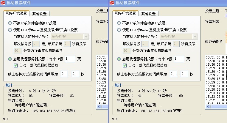Click the '投票主题' link in right window
The height and width of the screenshot is (123, 227).
click(x=226, y=15)
